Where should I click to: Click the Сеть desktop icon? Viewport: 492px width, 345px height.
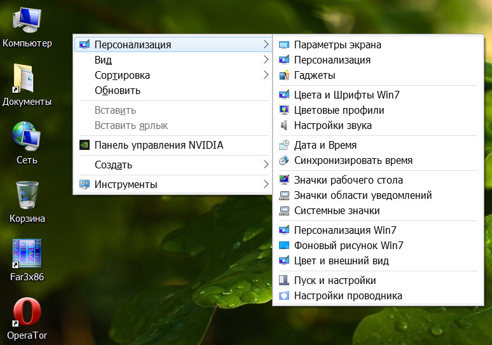point(26,137)
